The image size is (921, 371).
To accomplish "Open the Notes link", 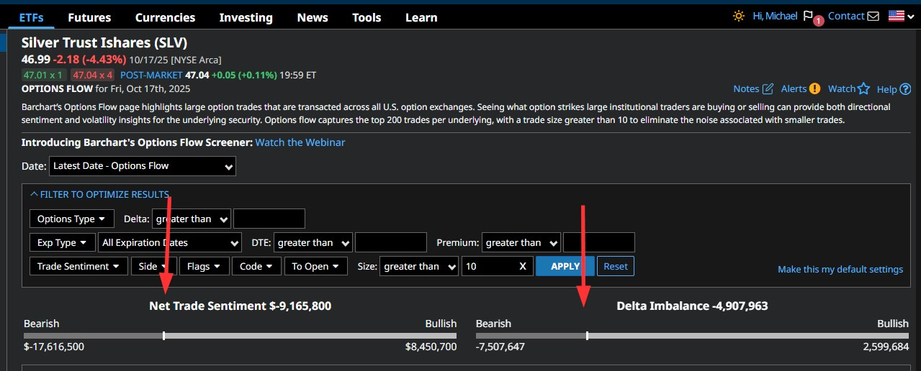I will pyautogui.click(x=746, y=88).
